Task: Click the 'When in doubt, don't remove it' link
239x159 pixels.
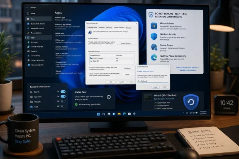Action: pos(188,67)
